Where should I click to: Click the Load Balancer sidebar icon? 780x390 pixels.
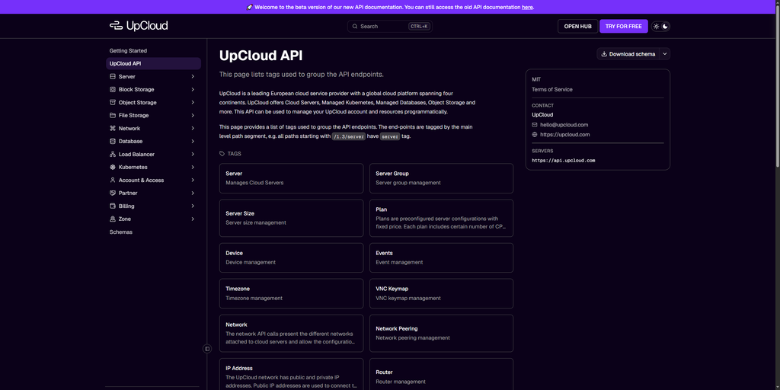click(113, 154)
